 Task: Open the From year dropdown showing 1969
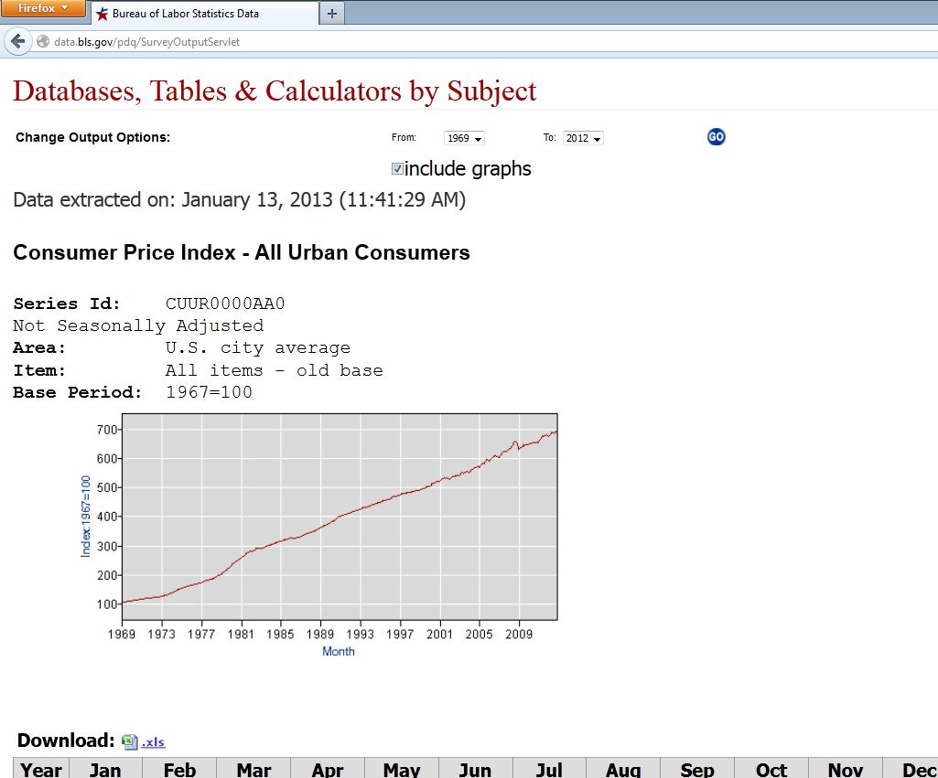click(464, 138)
